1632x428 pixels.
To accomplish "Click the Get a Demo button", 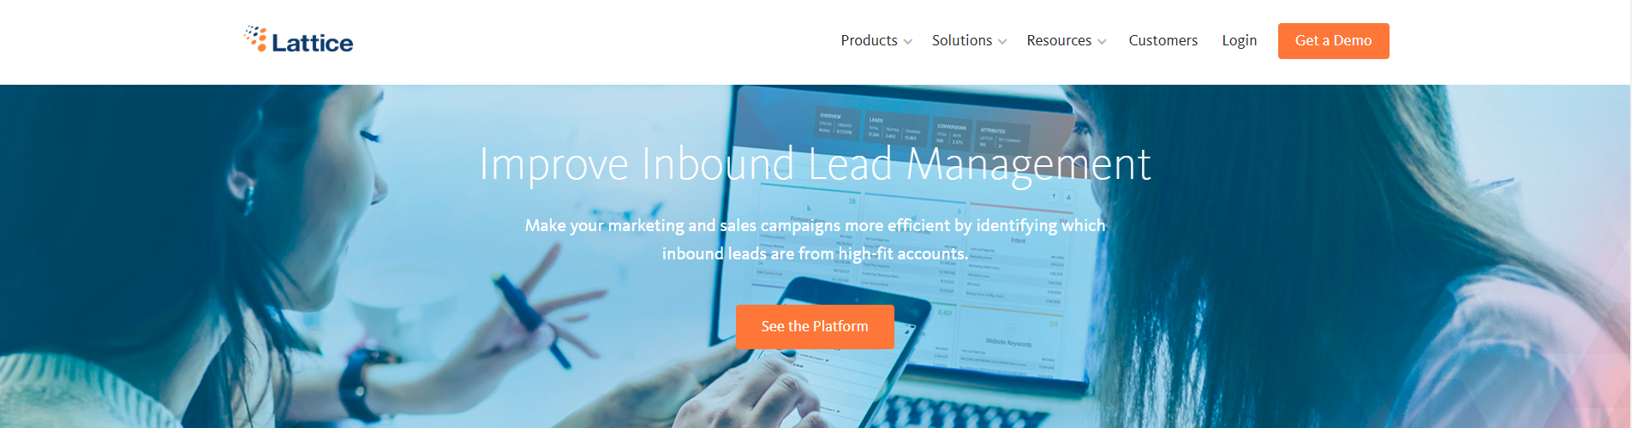I will [1333, 41].
